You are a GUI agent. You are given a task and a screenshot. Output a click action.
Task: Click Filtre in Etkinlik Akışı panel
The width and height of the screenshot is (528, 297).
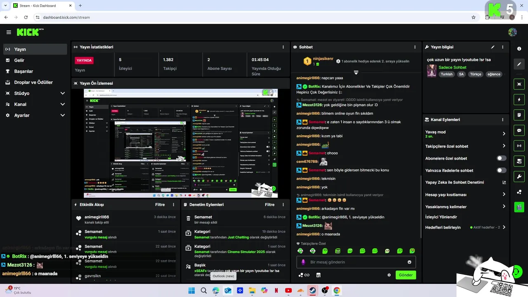[160, 205]
